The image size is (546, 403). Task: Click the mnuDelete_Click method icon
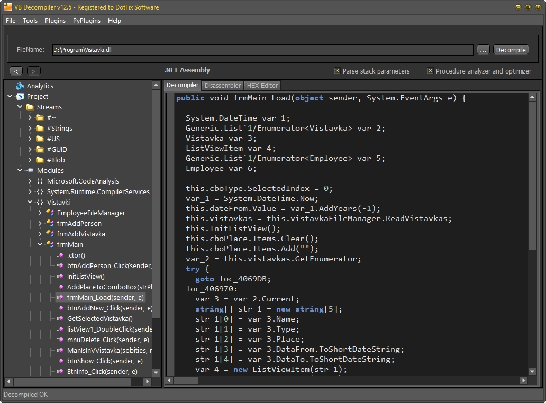[60, 340]
